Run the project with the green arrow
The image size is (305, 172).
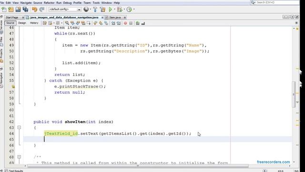(110, 10)
